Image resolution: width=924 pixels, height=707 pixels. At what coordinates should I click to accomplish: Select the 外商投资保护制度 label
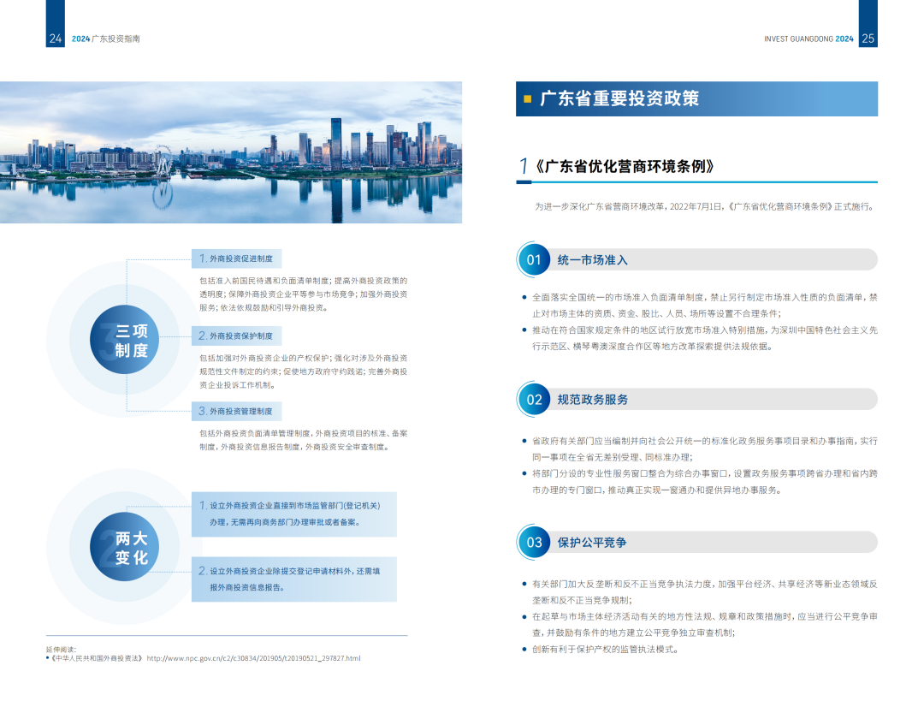237,336
